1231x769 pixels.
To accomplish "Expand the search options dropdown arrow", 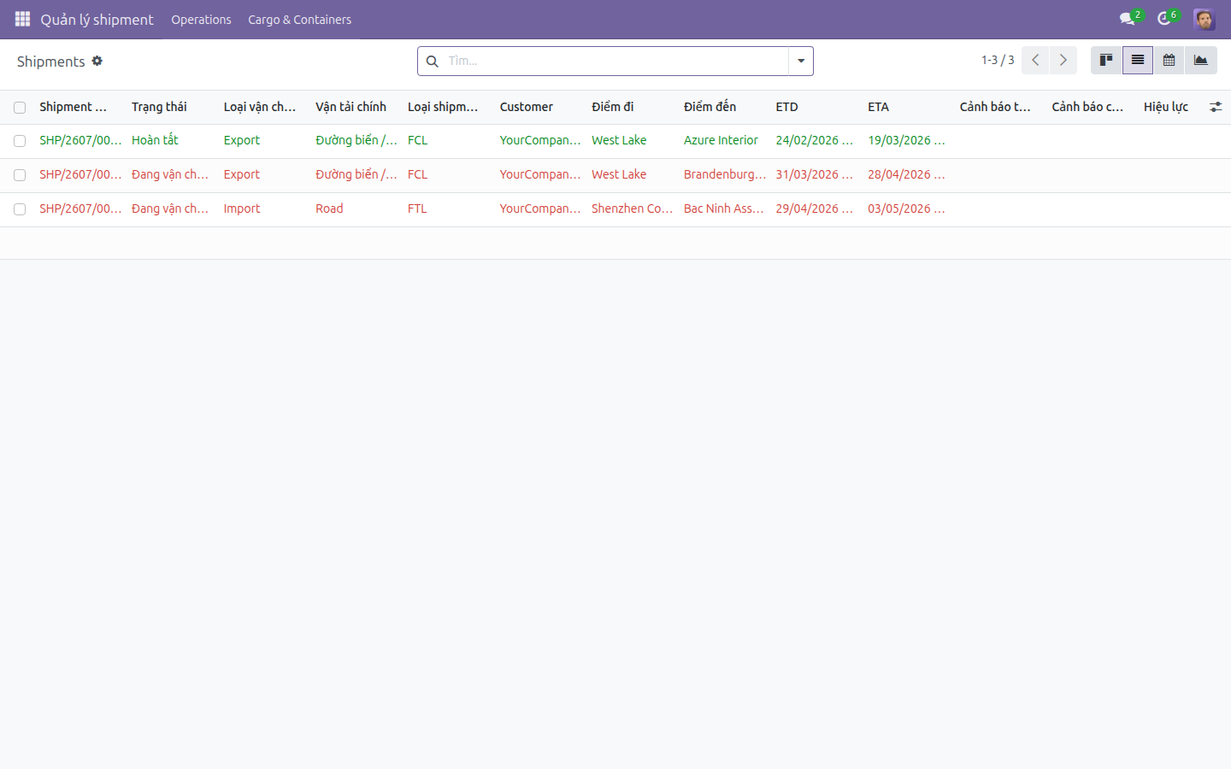I will [x=801, y=61].
